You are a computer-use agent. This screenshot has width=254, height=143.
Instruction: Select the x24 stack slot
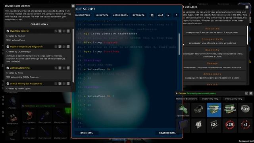214,126
